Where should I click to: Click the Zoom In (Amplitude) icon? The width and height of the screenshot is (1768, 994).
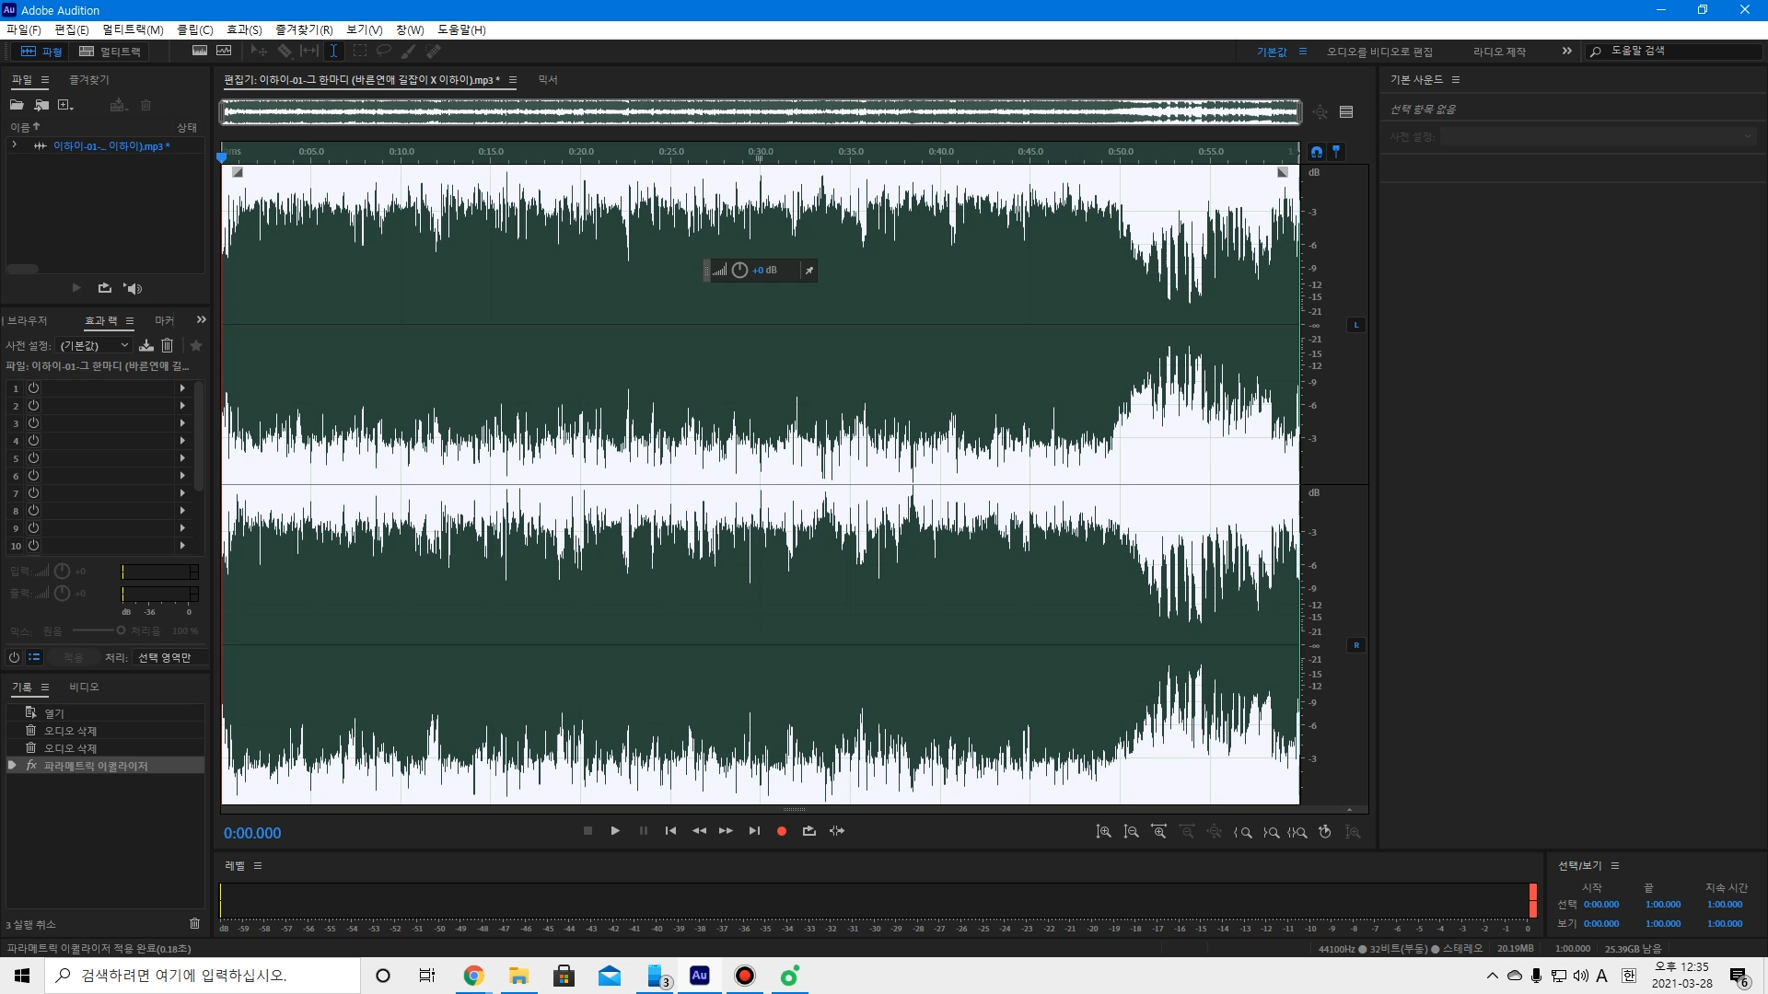point(1103,832)
